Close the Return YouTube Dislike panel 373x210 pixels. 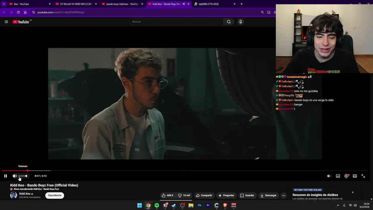(353, 192)
